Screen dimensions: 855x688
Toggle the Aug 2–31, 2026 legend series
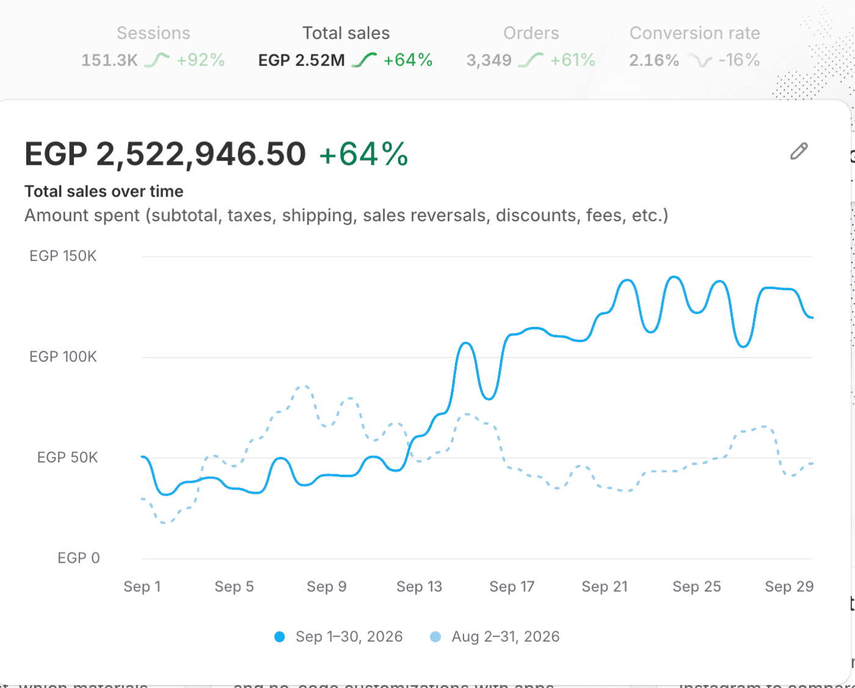point(495,637)
